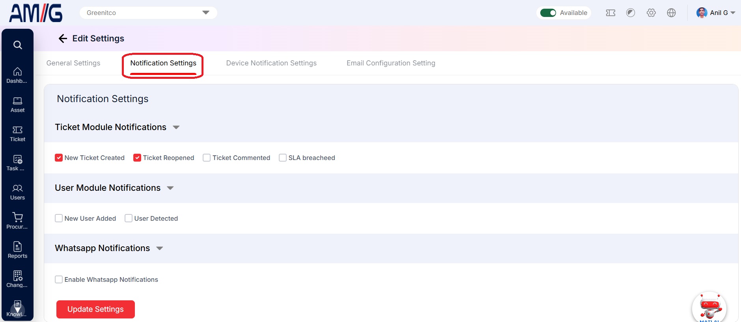Check New User Added checkbox
The height and width of the screenshot is (322, 741).
pos(59,218)
